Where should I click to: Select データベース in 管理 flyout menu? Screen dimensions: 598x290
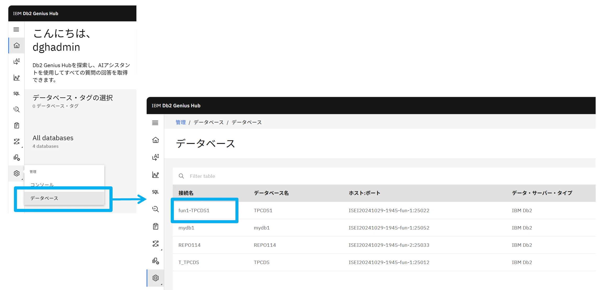pyautogui.click(x=64, y=198)
